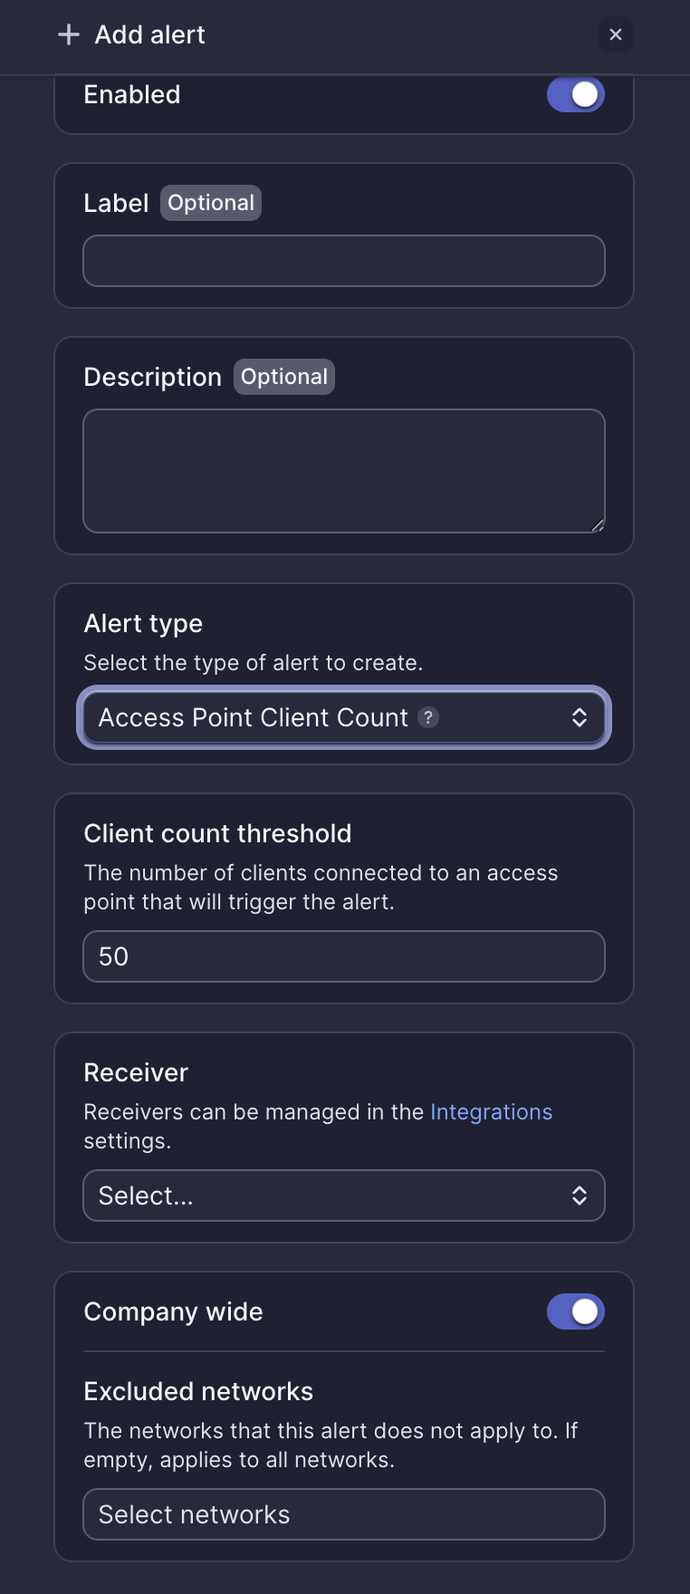Click the Description resize handle

[x=598, y=525]
